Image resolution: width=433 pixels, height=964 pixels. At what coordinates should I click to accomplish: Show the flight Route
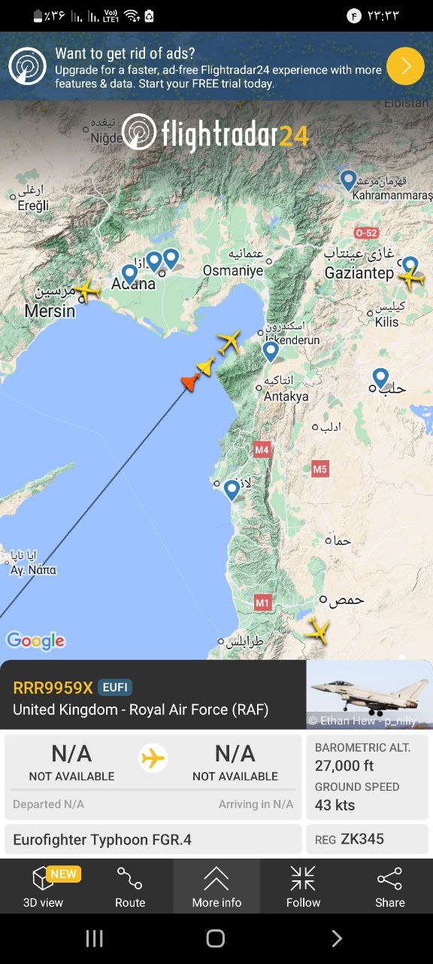130,886
